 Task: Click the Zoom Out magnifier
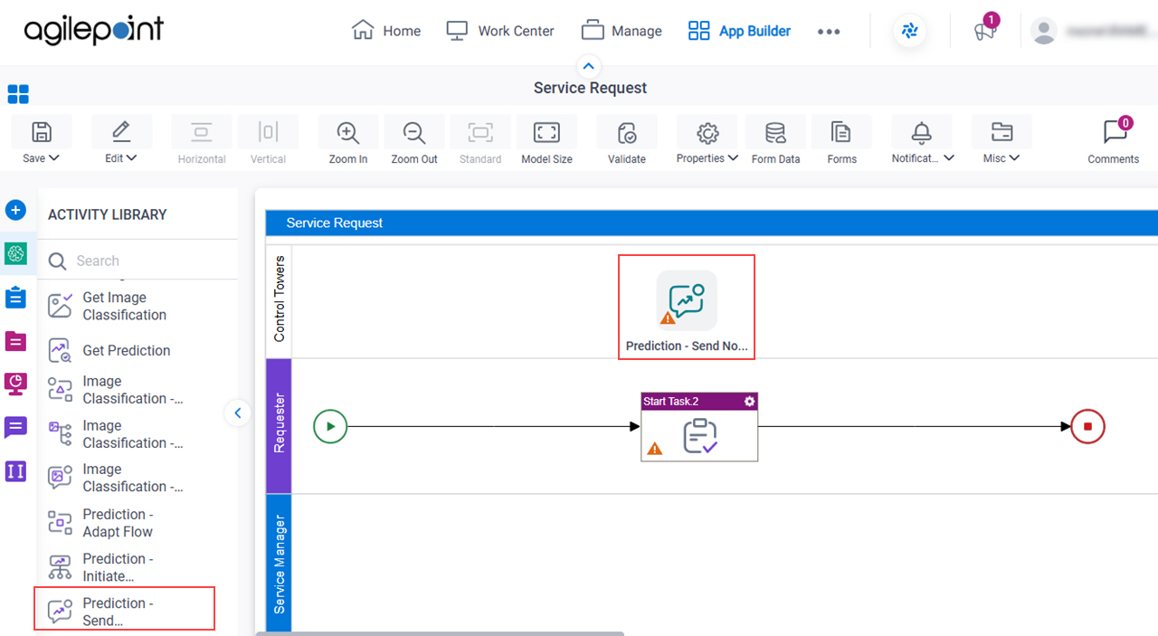(414, 132)
